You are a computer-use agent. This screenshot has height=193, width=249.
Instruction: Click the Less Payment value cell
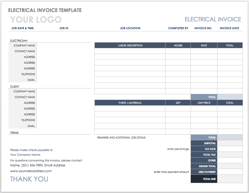coord(230,172)
